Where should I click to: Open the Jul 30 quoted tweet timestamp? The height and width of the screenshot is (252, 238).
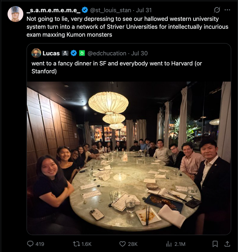click(140, 53)
